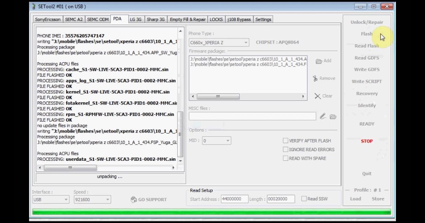Click the kernel_S1-SW-LIVE log line

(x=103, y=92)
